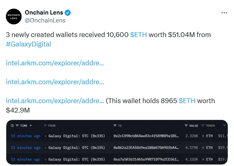Viewport: 234px width, 166px height.
Task: Click the filter icon next to FROM
Action: click(x=45, y=125)
